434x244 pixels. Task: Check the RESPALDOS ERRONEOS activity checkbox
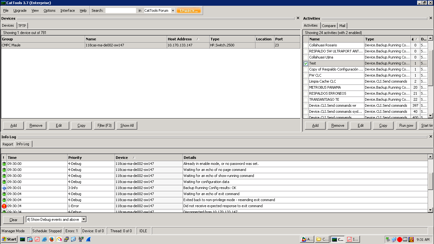tap(306, 94)
